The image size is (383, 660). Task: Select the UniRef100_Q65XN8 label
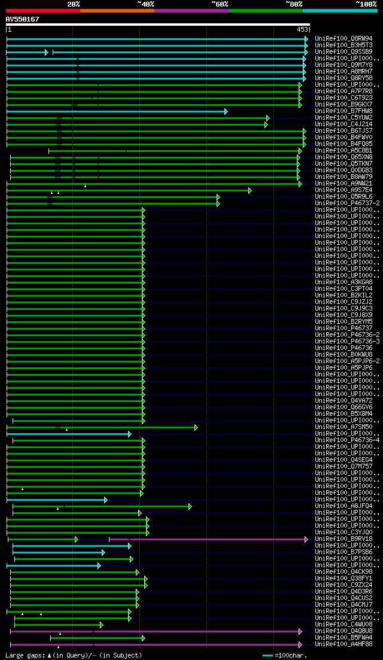click(x=344, y=158)
